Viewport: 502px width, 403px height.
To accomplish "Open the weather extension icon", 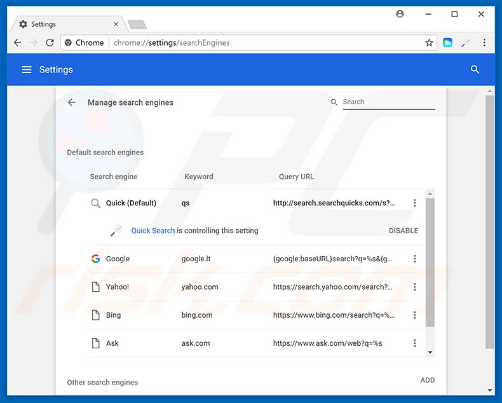I will (x=447, y=43).
